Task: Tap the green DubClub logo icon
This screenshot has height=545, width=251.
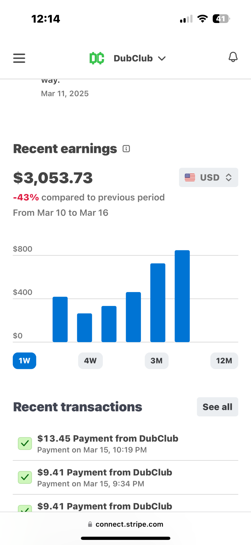Action: (x=97, y=58)
